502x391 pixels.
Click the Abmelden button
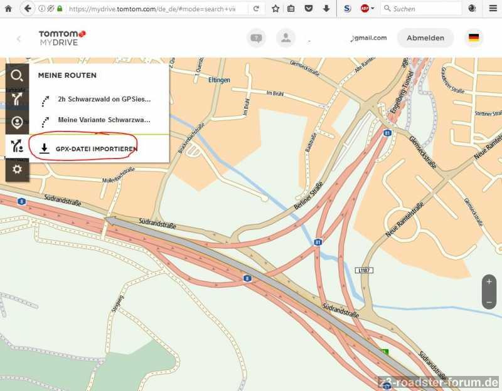425,38
